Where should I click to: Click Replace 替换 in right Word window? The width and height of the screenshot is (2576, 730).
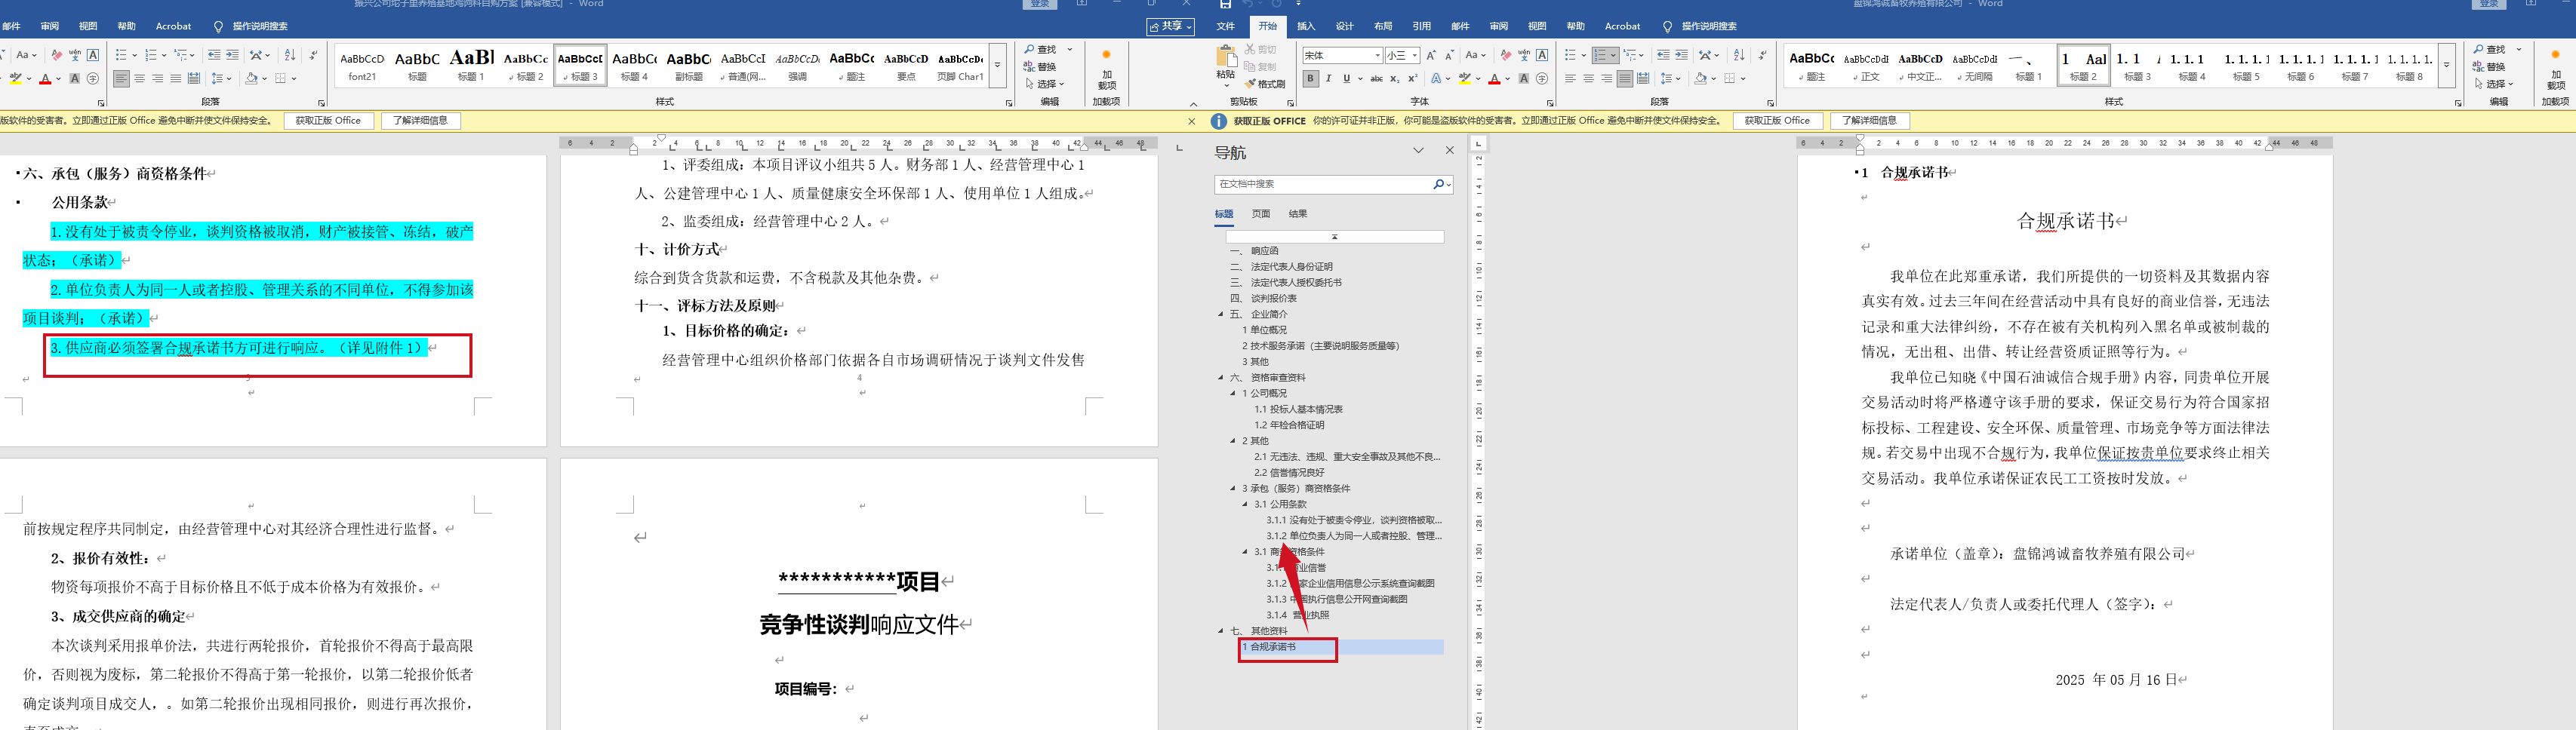tap(2490, 67)
